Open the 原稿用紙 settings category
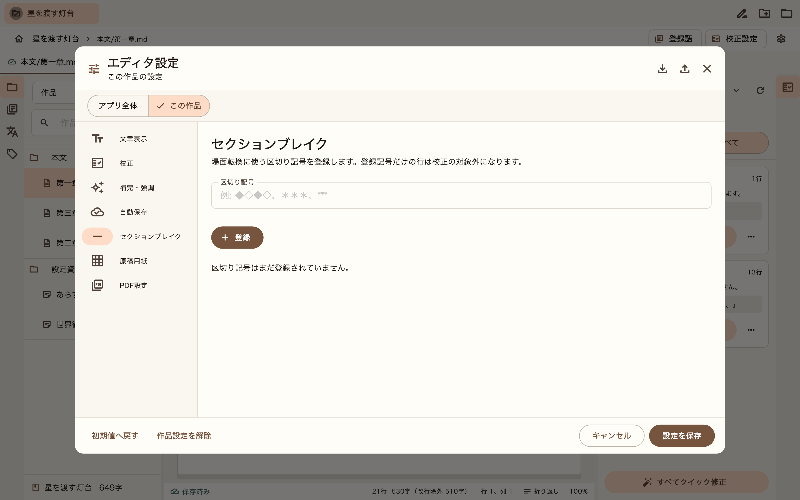 click(x=136, y=261)
